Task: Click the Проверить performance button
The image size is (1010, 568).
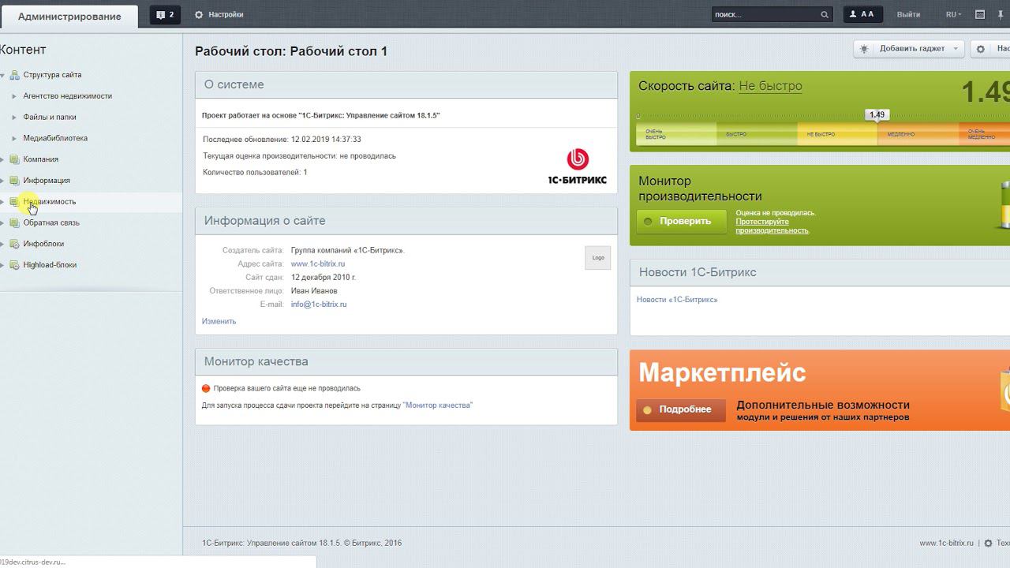Action: (x=681, y=221)
